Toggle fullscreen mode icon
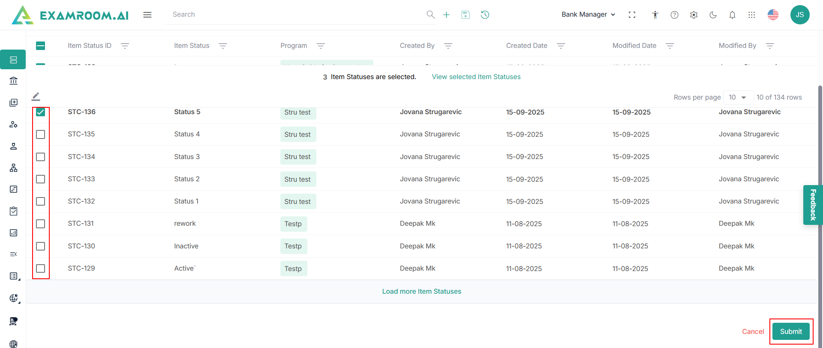The height and width of the screenshot is (348, 823). (632, 15)
